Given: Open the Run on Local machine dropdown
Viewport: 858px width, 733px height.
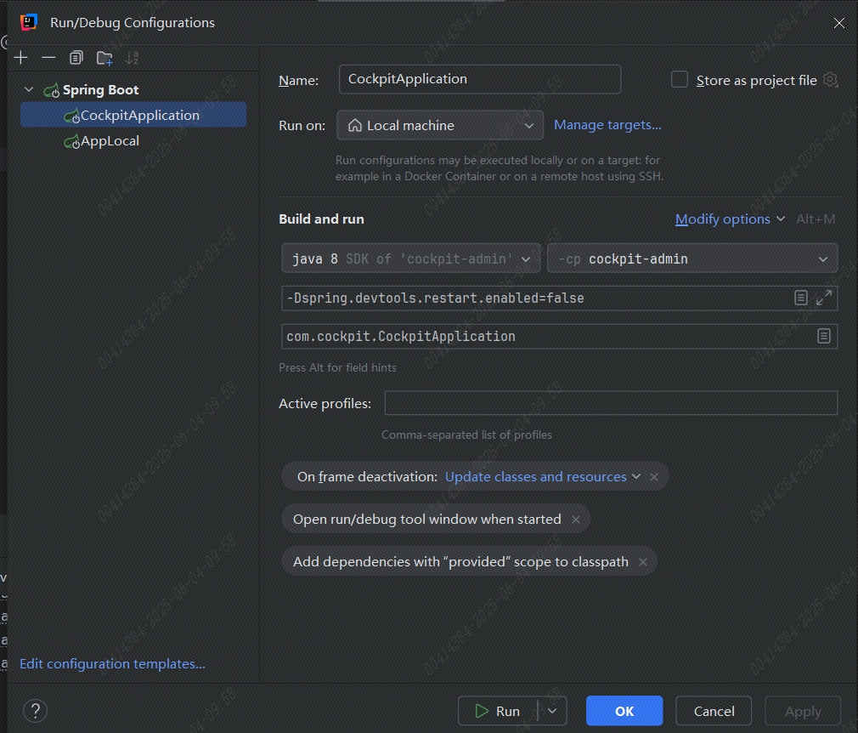Looking at the screenshot, I should 440,125.
